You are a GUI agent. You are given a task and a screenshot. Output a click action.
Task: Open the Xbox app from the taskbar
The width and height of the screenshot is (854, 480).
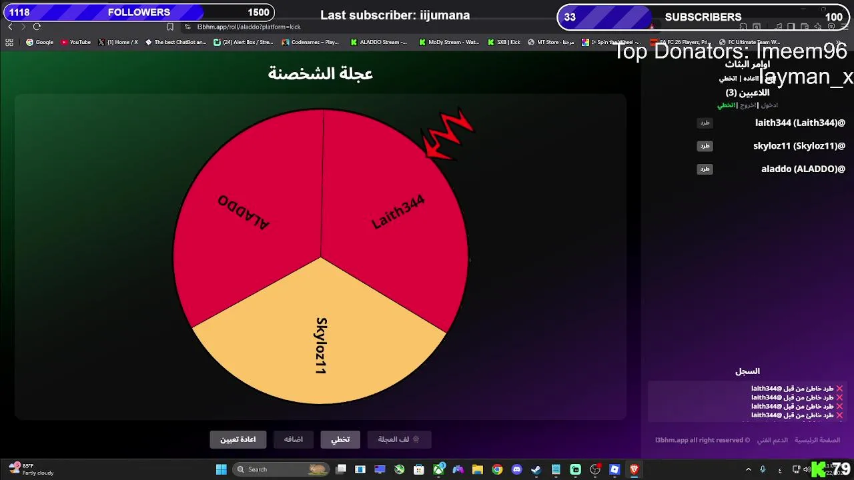(x=438, y=469)
